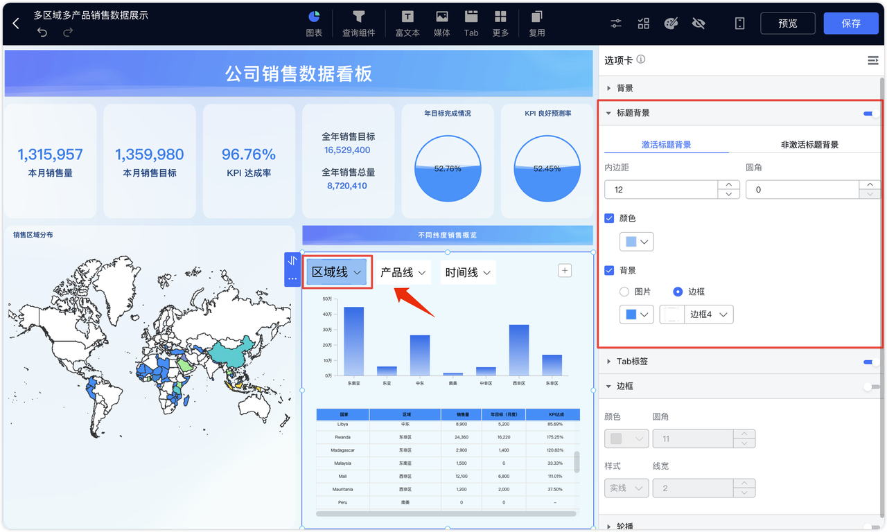Open the light blue color swatch

coord(636,242)
